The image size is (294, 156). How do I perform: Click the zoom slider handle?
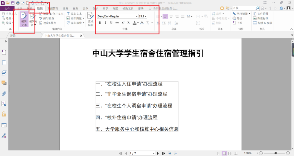tap(276, 153)
